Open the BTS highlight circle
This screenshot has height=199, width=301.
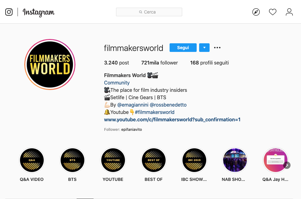[72, 160]
